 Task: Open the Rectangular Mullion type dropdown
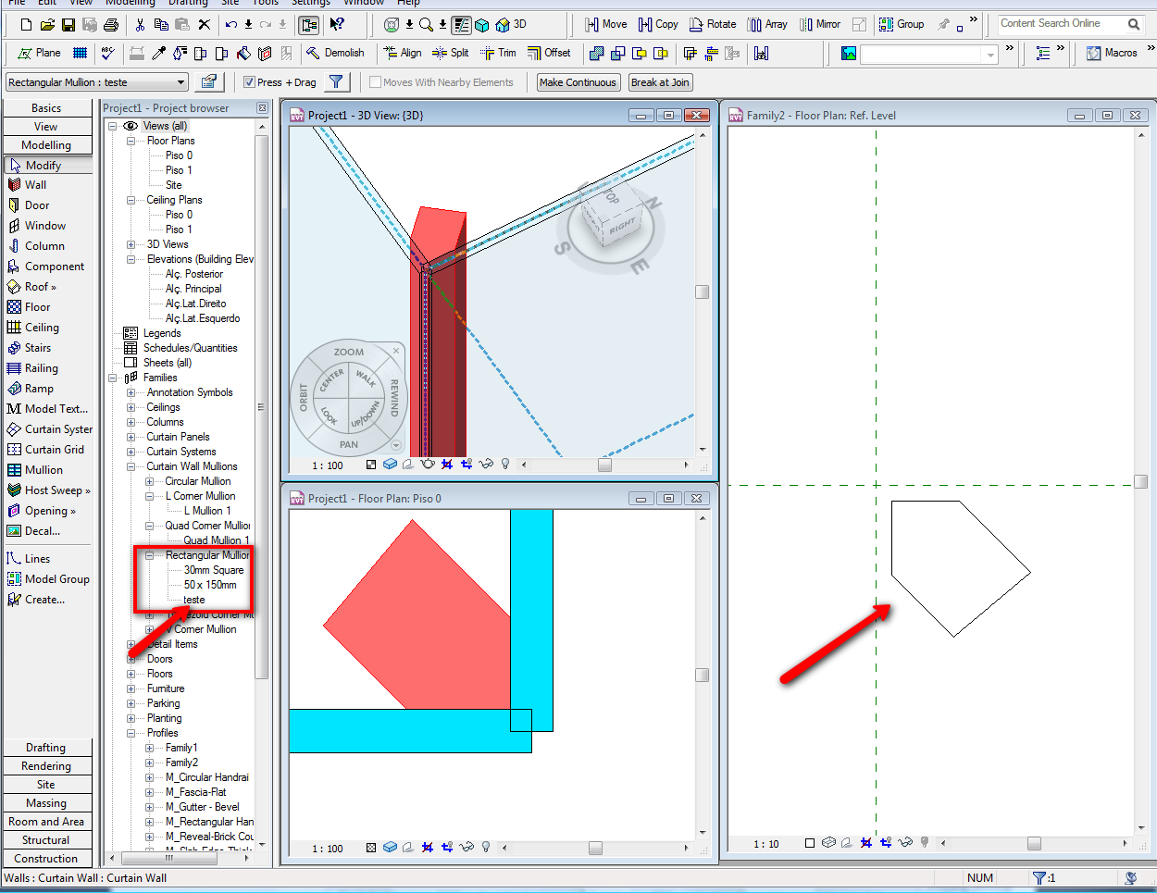coord(180,82)
